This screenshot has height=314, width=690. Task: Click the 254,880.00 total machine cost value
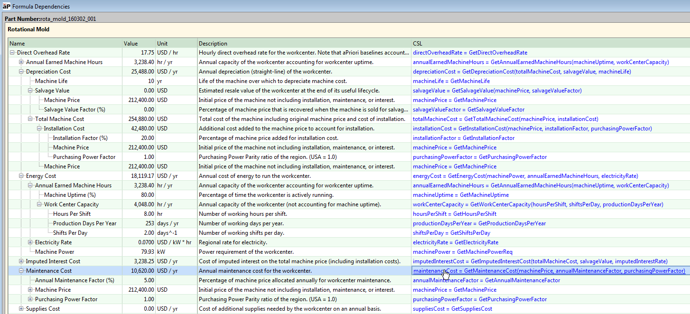pos(139,119)
